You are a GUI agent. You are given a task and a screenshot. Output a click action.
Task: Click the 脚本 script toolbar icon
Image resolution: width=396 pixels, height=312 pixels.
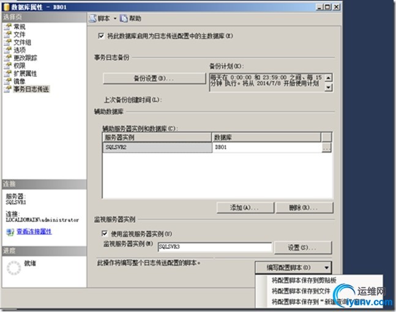click(93, 18)
